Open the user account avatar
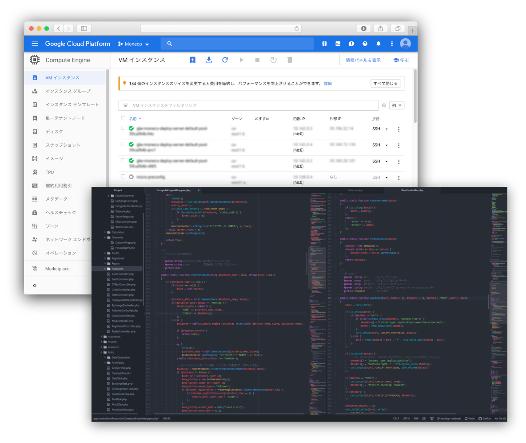The height and width of the screenshot is (443, 526). [x=406, y=44]
